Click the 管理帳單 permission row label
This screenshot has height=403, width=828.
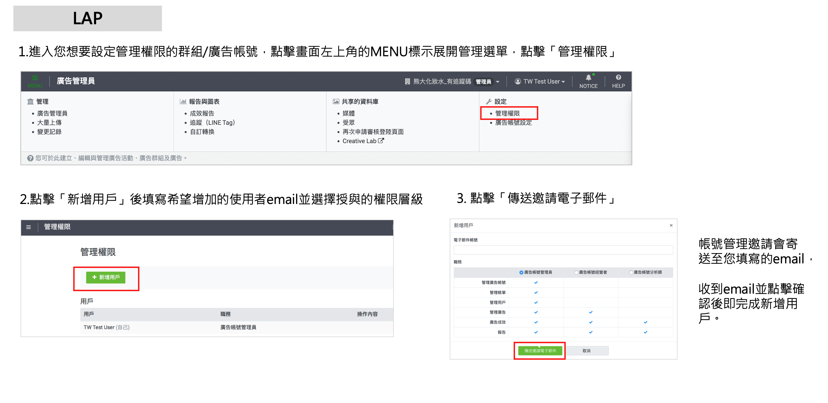point(497,293)
